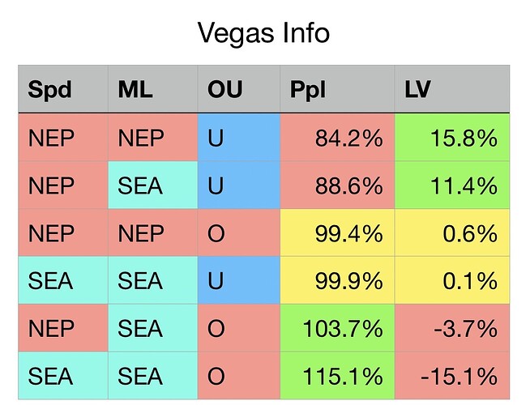Select the 99.9% cell

[337, 280]
